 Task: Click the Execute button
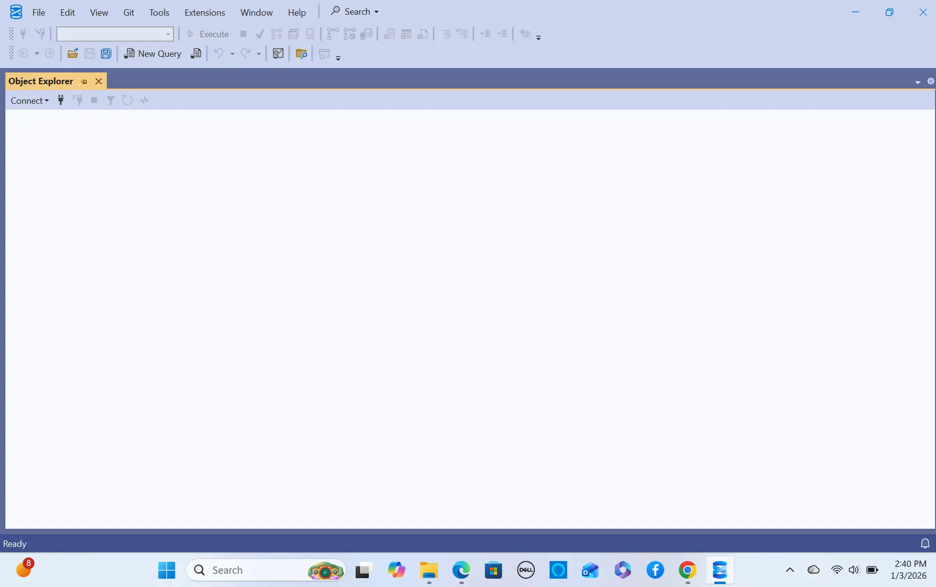tap(208, 34)
